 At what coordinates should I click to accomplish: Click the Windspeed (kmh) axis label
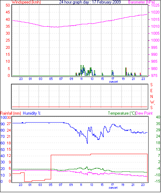(26, 2)
